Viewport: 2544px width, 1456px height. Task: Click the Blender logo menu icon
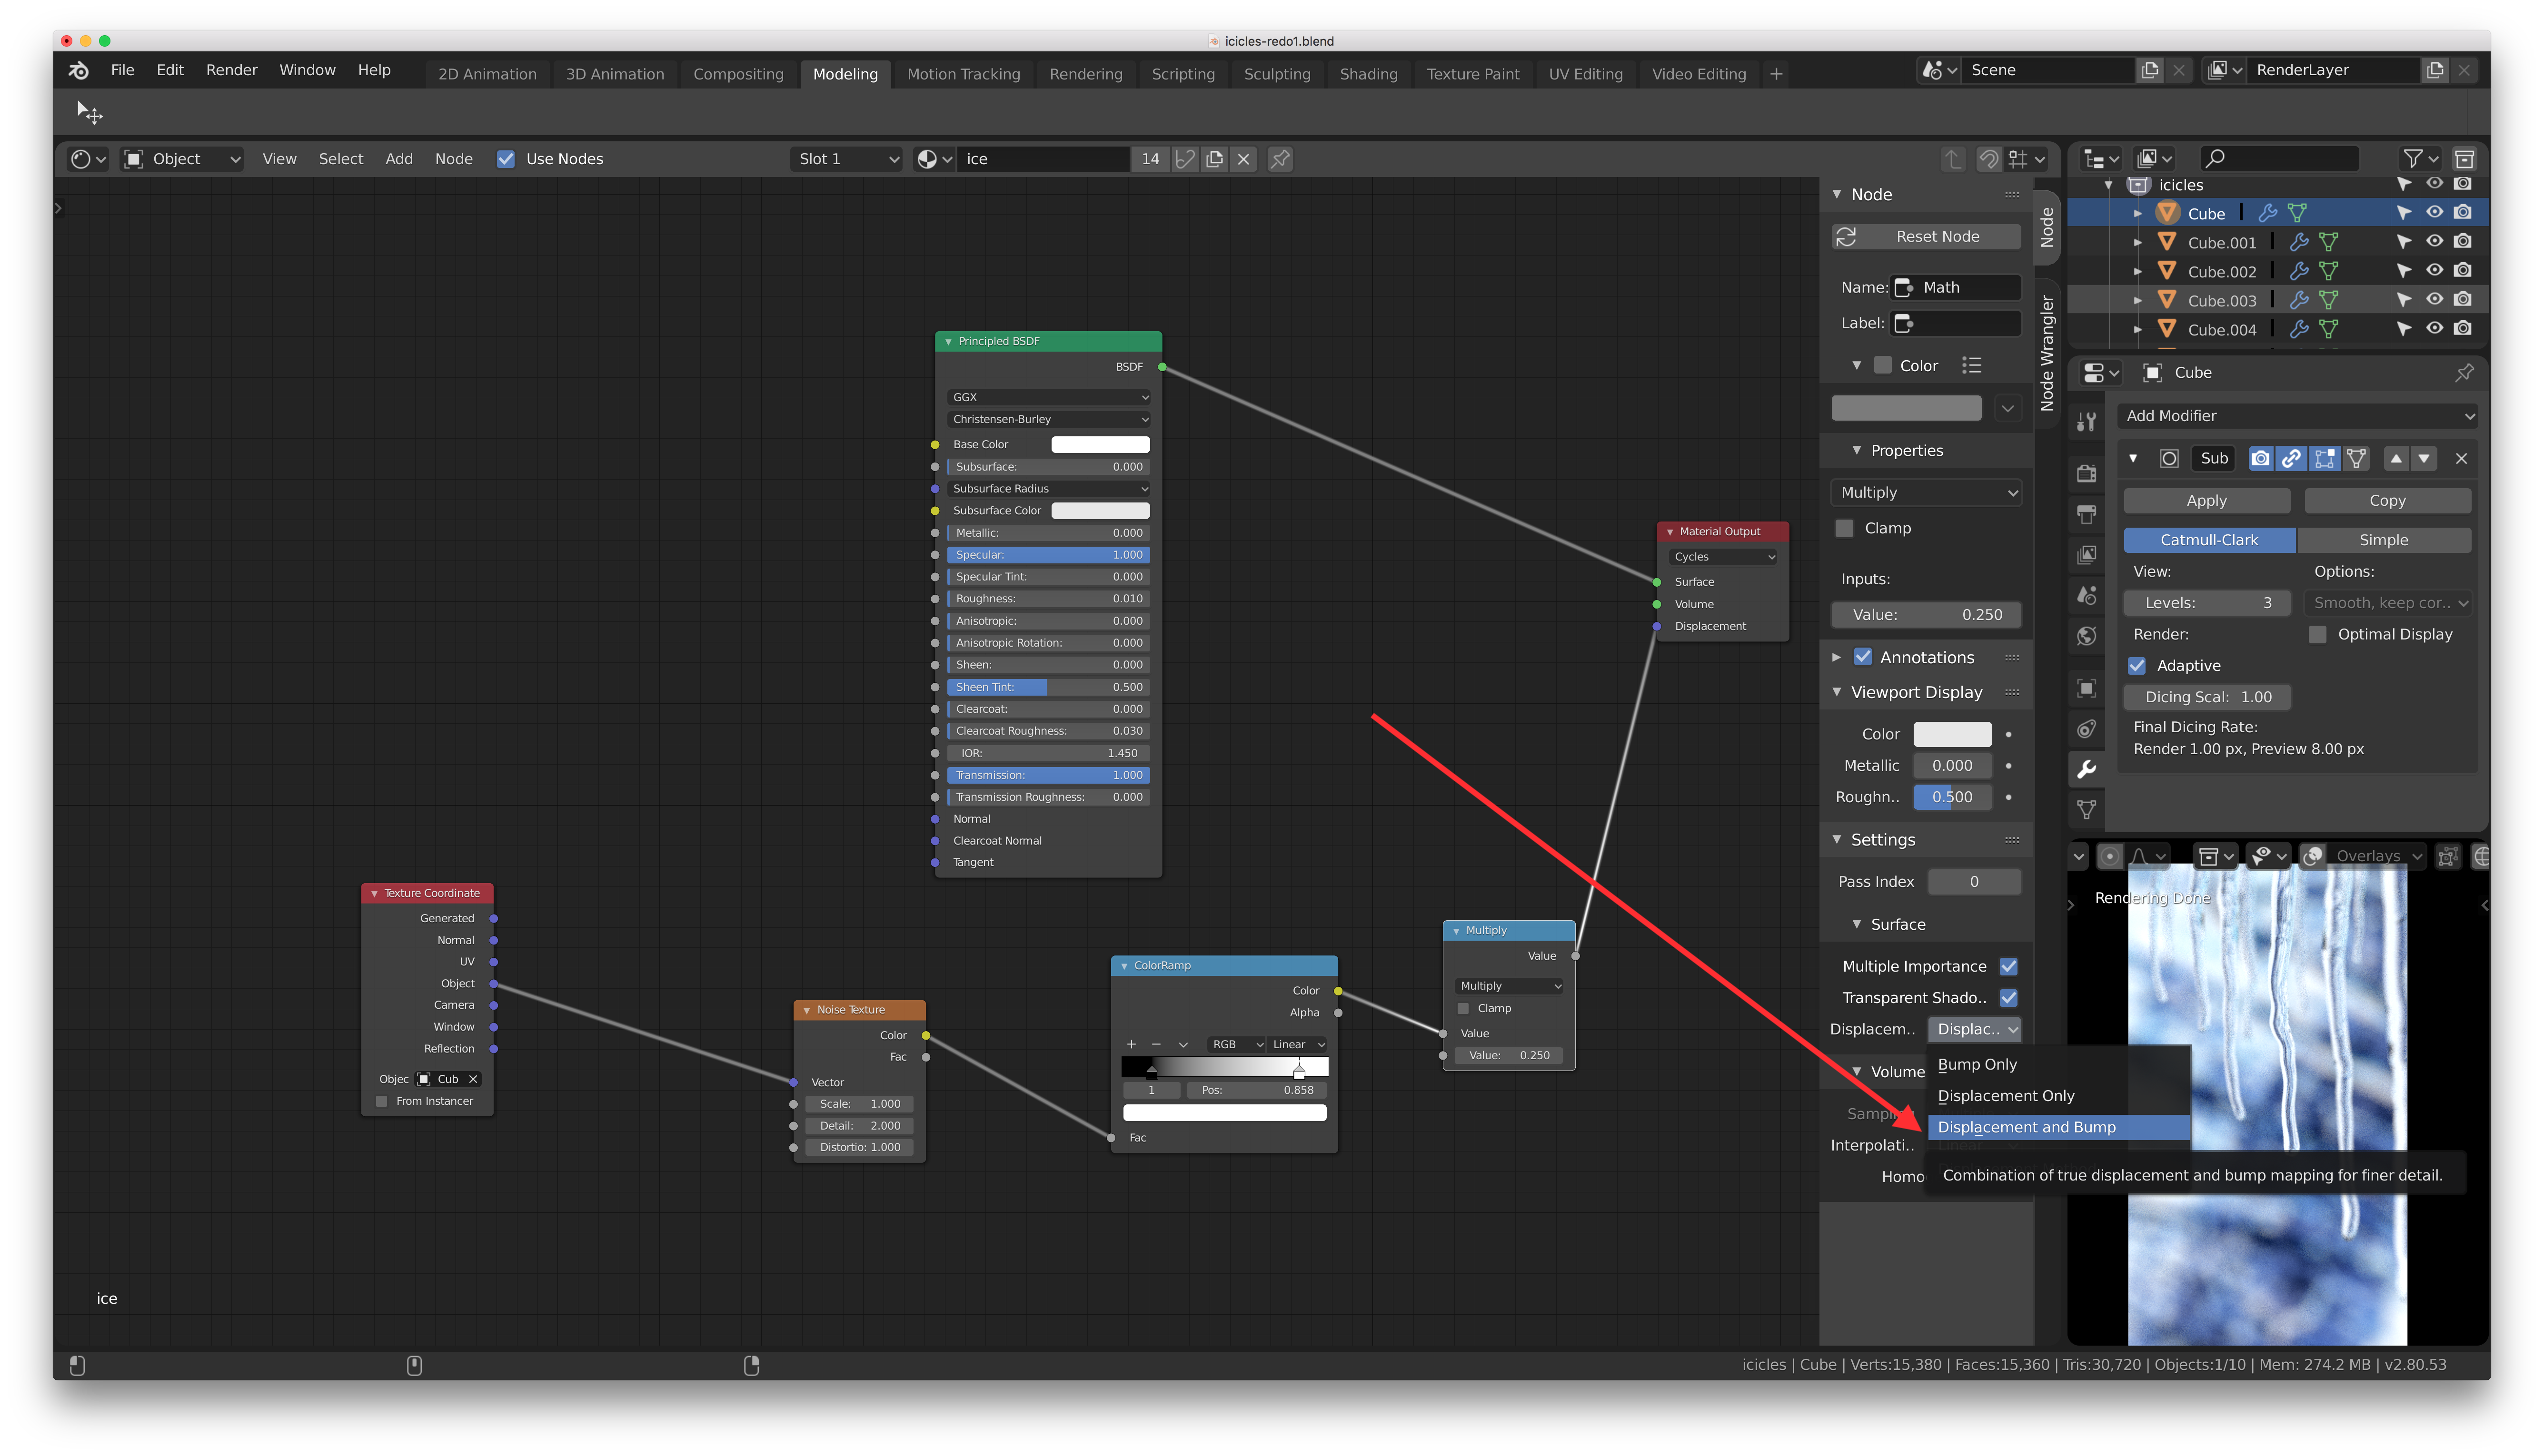(78, 70)
